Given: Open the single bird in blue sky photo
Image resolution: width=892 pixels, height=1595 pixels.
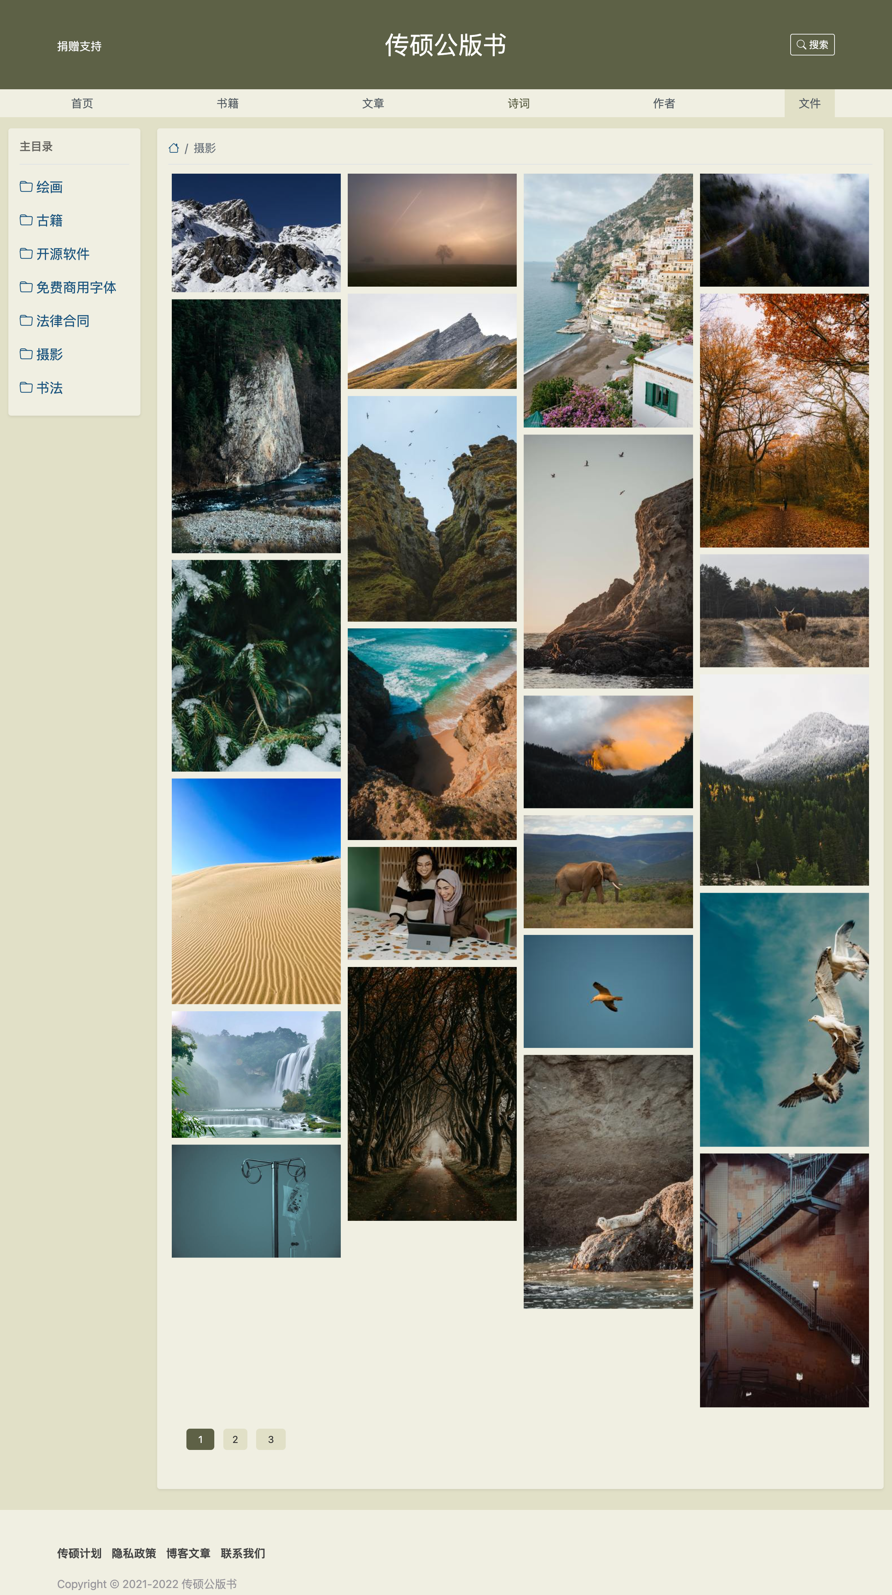Looking at the screenshot, I should (x=608, y=991).
